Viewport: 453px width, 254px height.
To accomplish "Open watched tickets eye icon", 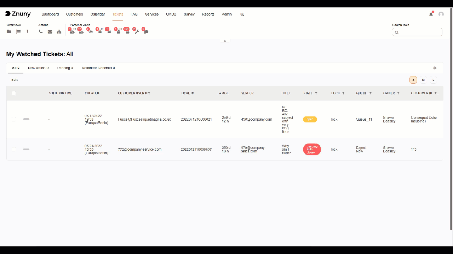I will [x=91, y=31].
